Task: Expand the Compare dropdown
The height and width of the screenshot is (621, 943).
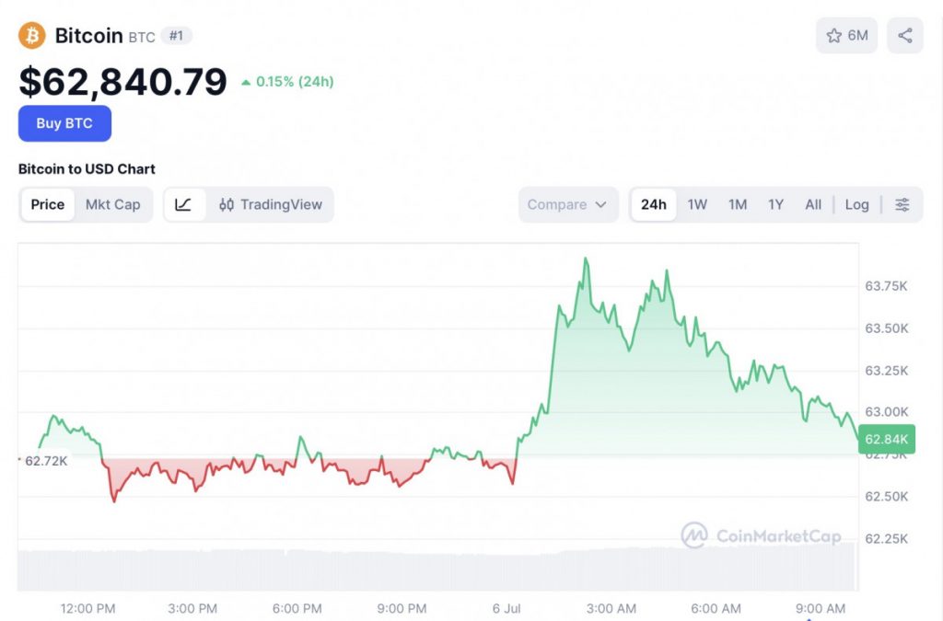Action: [567, 205]
